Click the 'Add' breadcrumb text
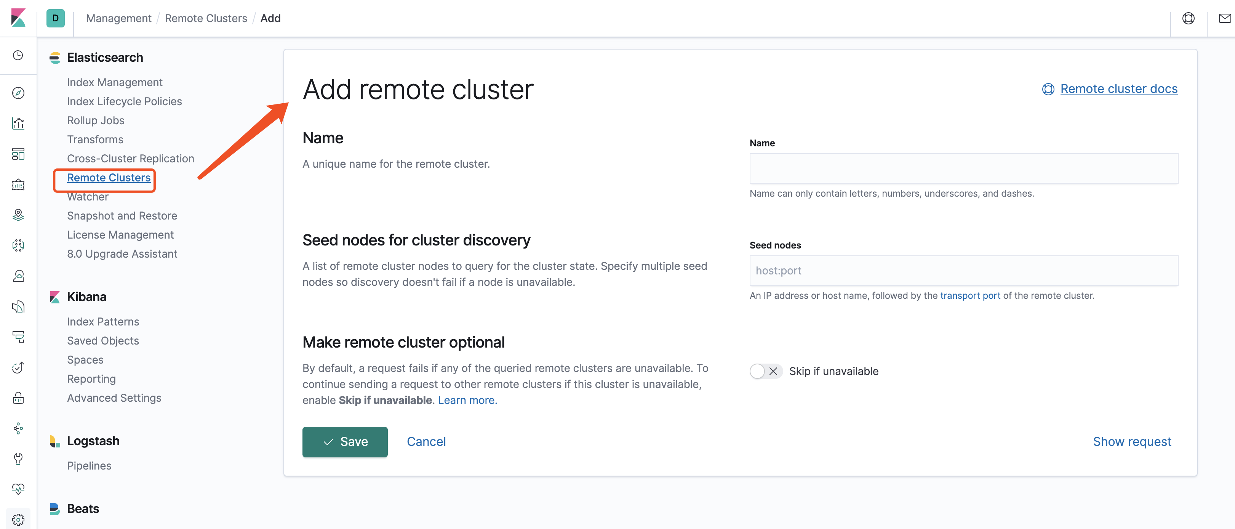The height and width of the screenshot is (529, 1235). 270,18
